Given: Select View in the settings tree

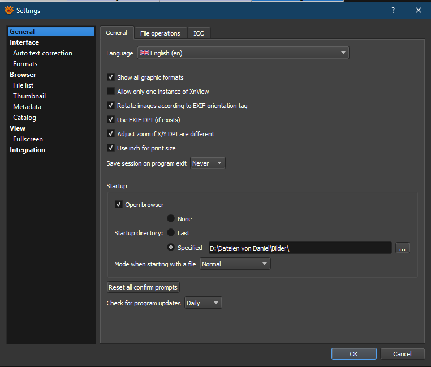Looking at the screenshot, I should (18, 128).
